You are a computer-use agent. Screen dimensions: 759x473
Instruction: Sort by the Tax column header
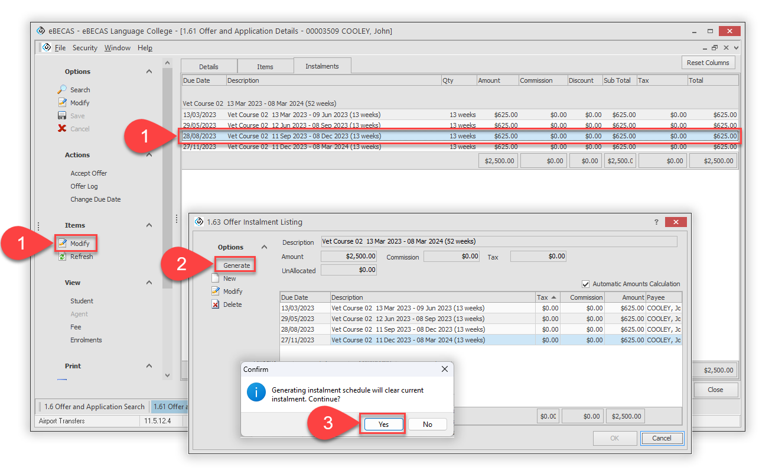[546, 297]
